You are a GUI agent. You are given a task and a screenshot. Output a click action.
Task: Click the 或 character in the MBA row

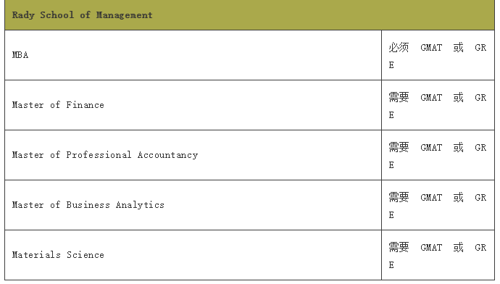pos(458,48)
